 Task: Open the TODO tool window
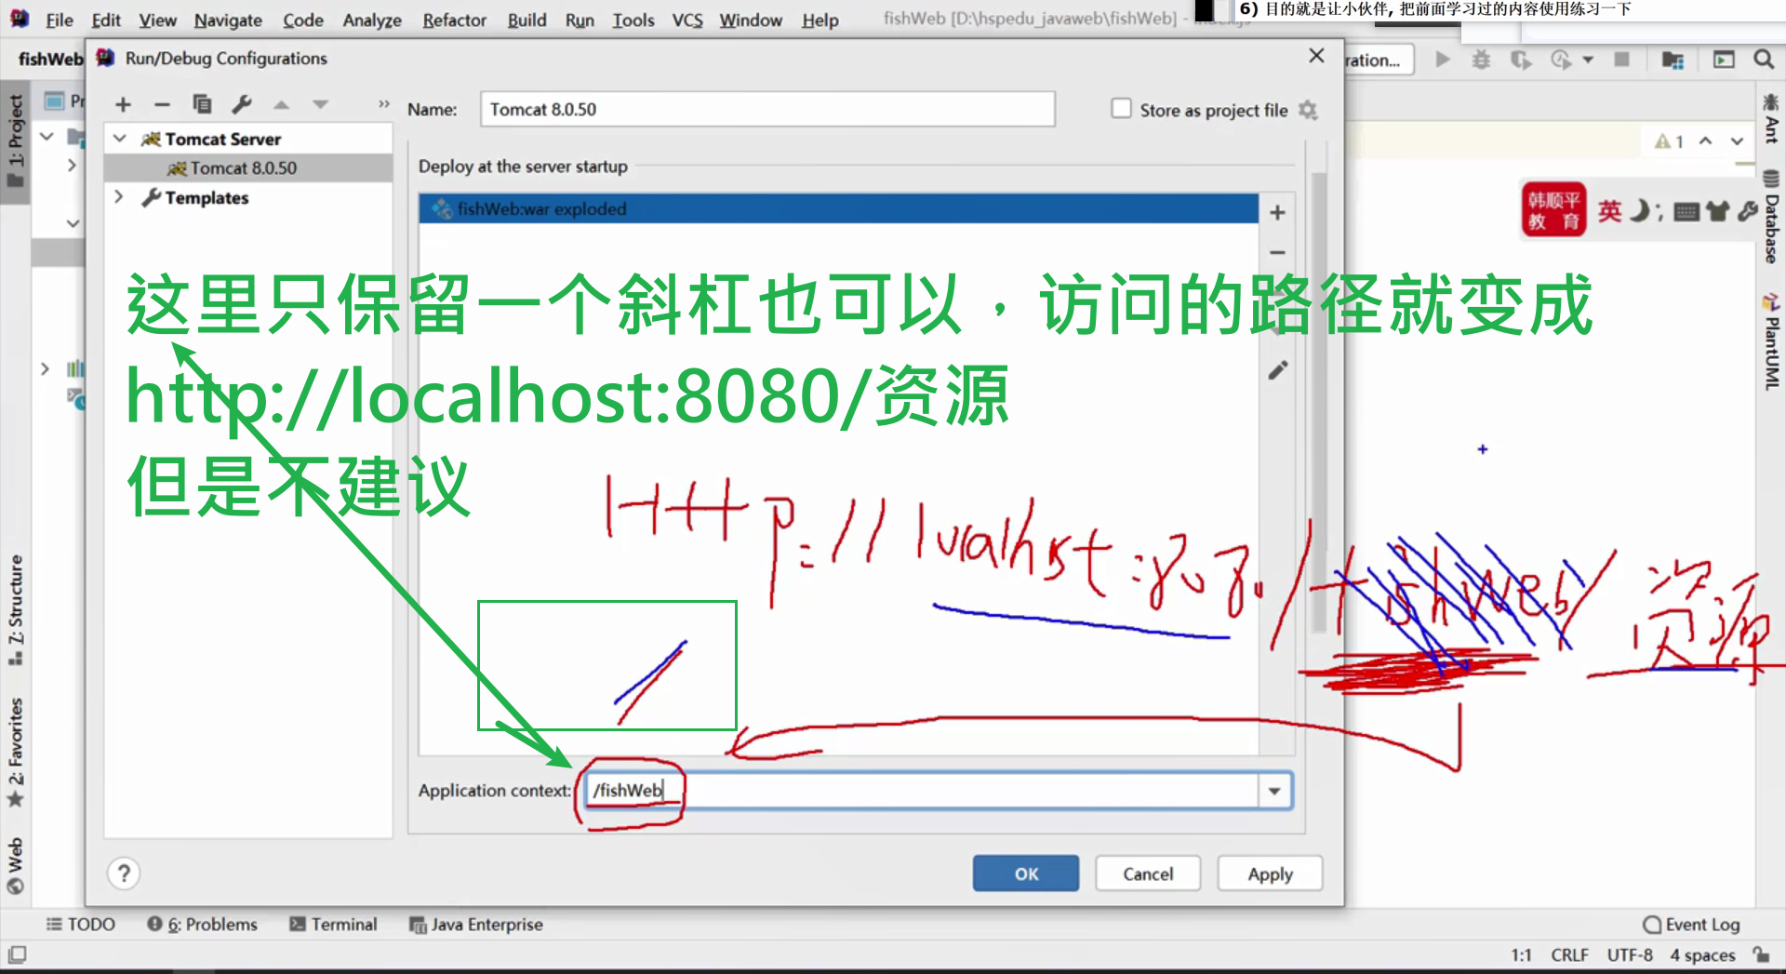tap(81, 924)
